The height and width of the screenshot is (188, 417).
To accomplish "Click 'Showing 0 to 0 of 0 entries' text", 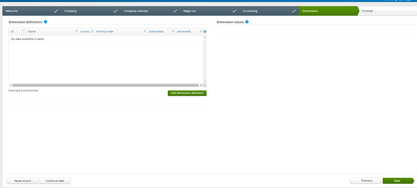I will (x=23, y=91).
